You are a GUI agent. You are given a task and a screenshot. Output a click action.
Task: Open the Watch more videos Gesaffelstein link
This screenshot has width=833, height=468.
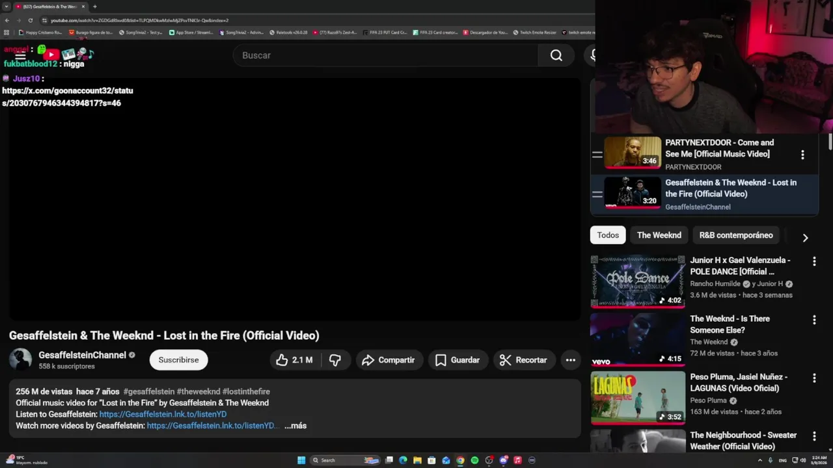pyautogui.click(x=213, y=426)
